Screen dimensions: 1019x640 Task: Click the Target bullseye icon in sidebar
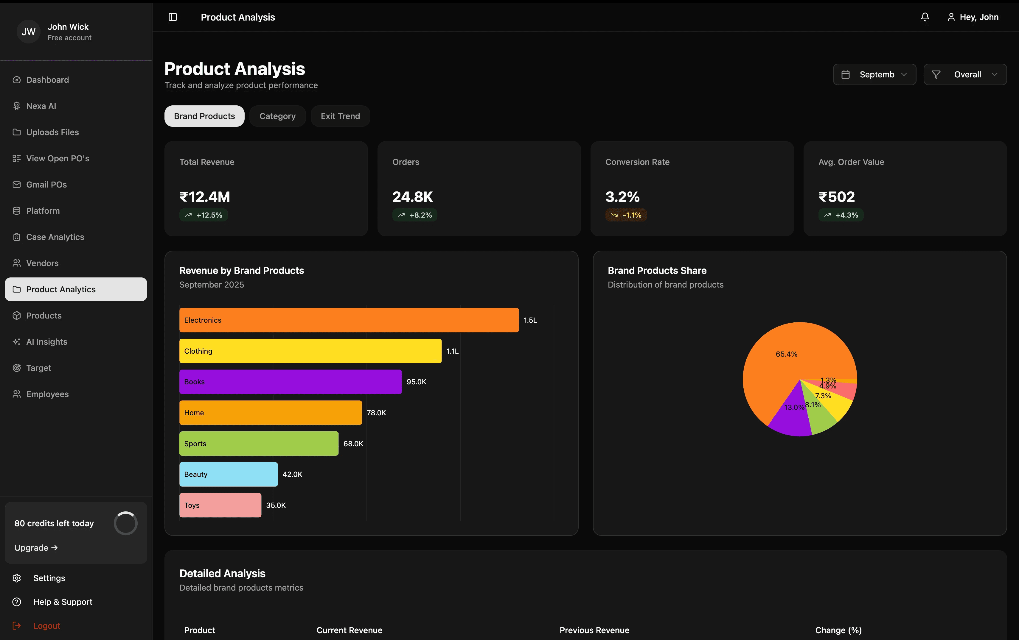16,368
